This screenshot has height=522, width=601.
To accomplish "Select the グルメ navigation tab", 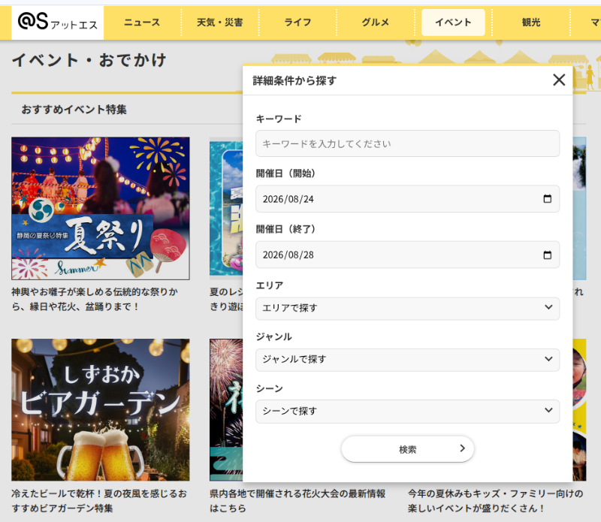I will pos(375,23).
